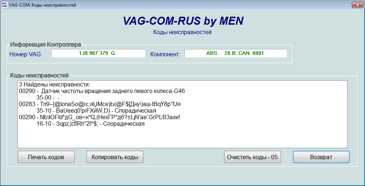Screen dimensions: 365x186
Task: Select the Компонент: label
Action: [x=165, y=54]
